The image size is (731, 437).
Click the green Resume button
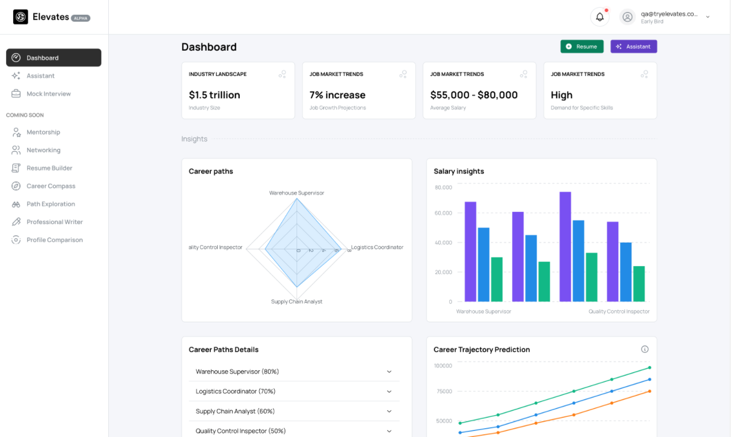[x=582, y=46]
